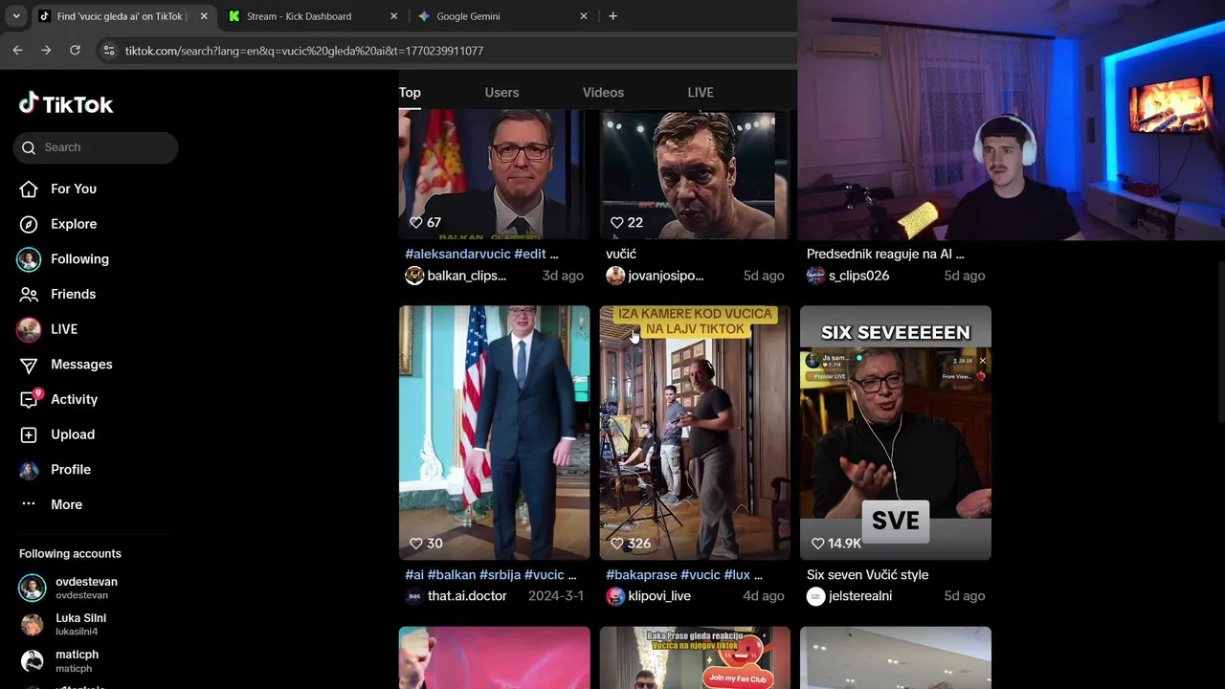
Task: Click the browser address bar URL
Action: (304, 51)
